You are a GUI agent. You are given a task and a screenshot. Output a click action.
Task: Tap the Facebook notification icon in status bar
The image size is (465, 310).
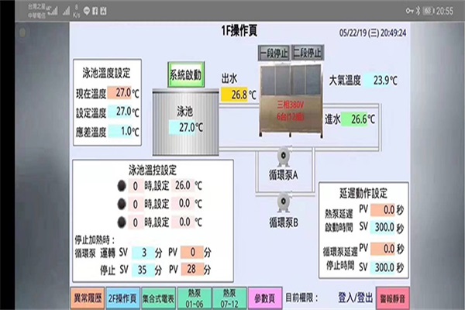[95, 12]
